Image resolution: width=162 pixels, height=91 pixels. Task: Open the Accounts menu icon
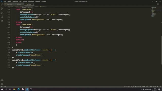[2, 80]
